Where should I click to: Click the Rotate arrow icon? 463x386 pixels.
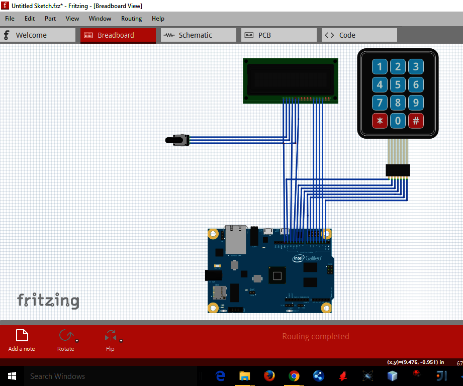(64, 335)
